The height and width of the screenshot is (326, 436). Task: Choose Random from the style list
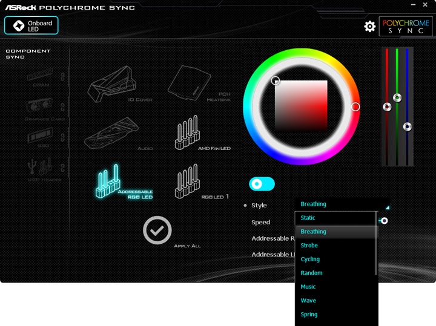[335, 273]
